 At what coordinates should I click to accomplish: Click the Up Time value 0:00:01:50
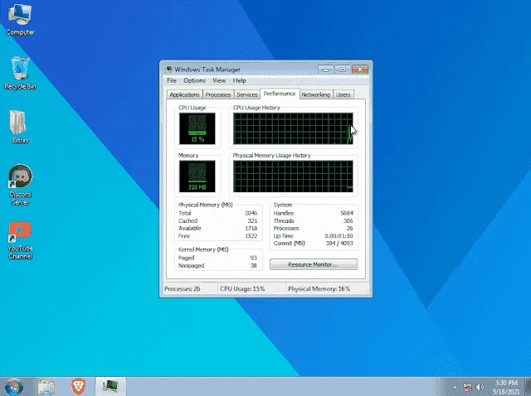click(x=339, y=236)
